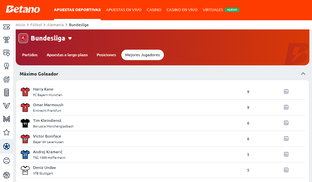Open Casino en Vivo

182,10
